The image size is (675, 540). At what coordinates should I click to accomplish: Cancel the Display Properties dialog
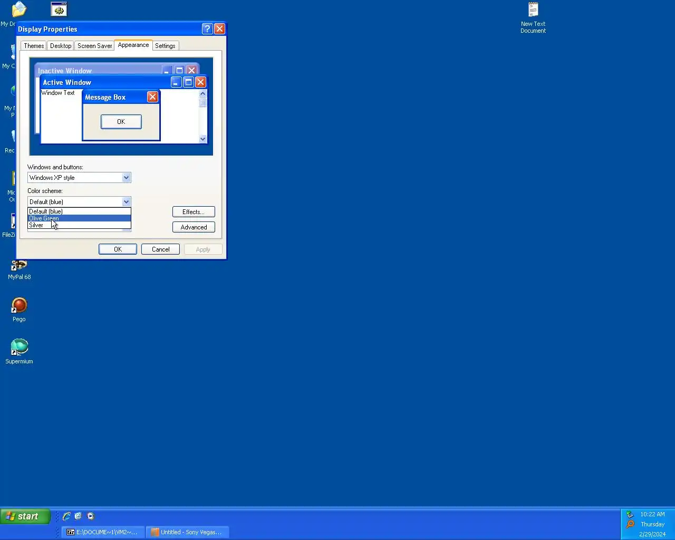[x=160, y=249]
